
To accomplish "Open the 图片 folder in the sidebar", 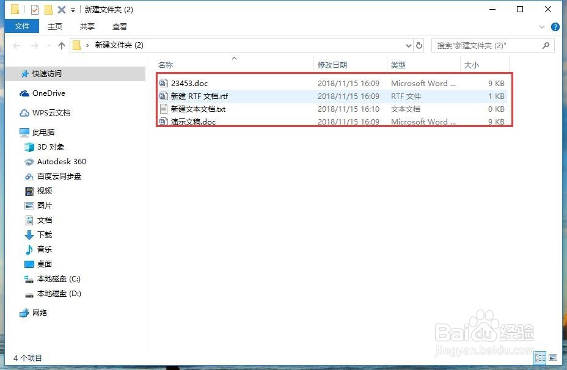I will (x=45, y=206).
